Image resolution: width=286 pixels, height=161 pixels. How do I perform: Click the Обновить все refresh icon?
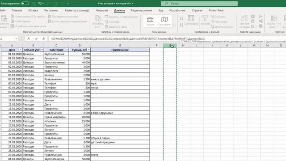[x=98, y=18]
